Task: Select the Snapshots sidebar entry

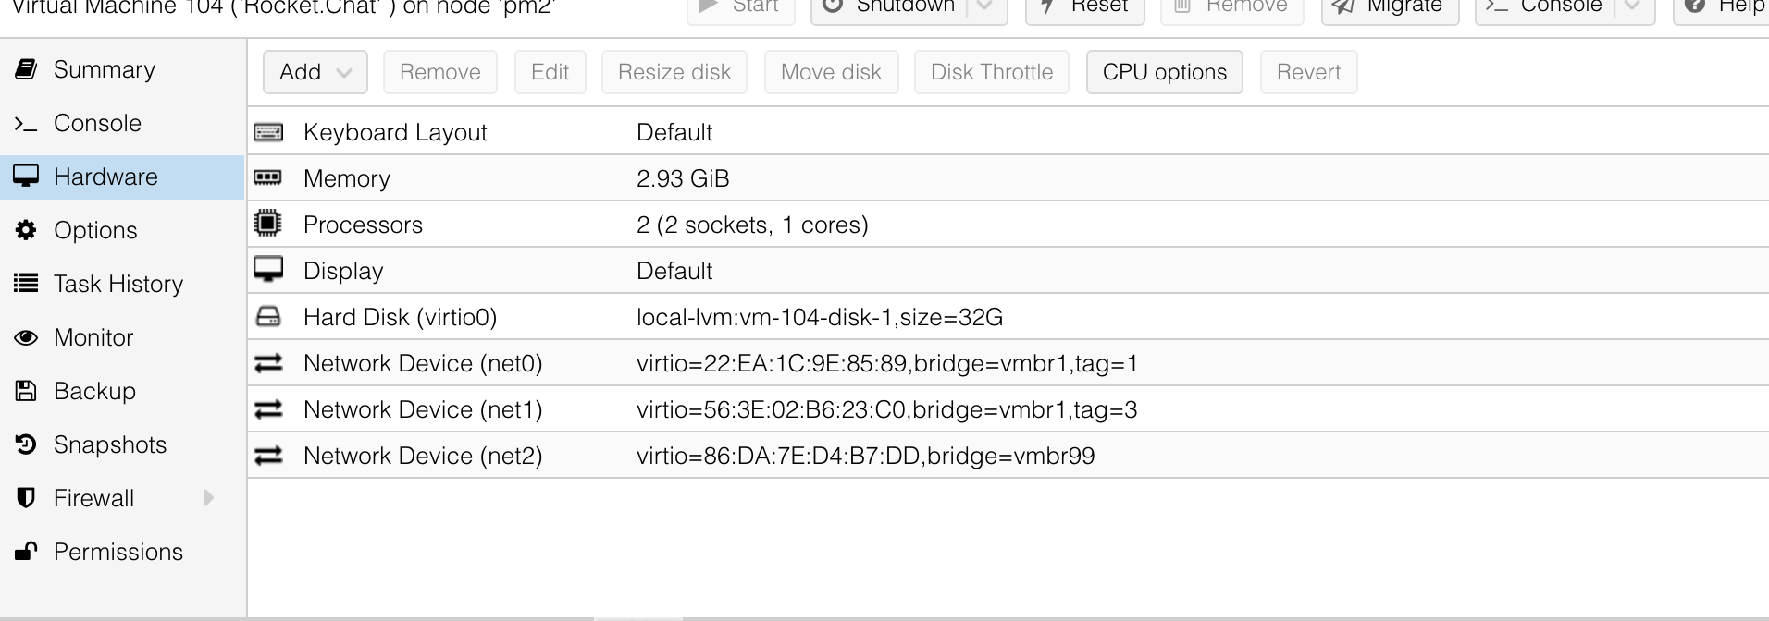Action: 110,444
